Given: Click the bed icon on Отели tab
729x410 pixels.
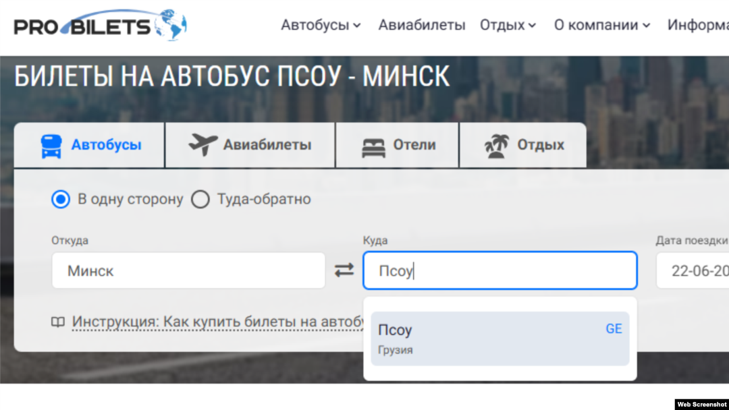Looking at the screenshot, I should pyautogui.click(x=373, y=148).
